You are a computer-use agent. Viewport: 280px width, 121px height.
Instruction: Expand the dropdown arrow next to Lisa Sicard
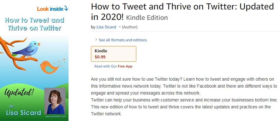(x=120, y=27)
